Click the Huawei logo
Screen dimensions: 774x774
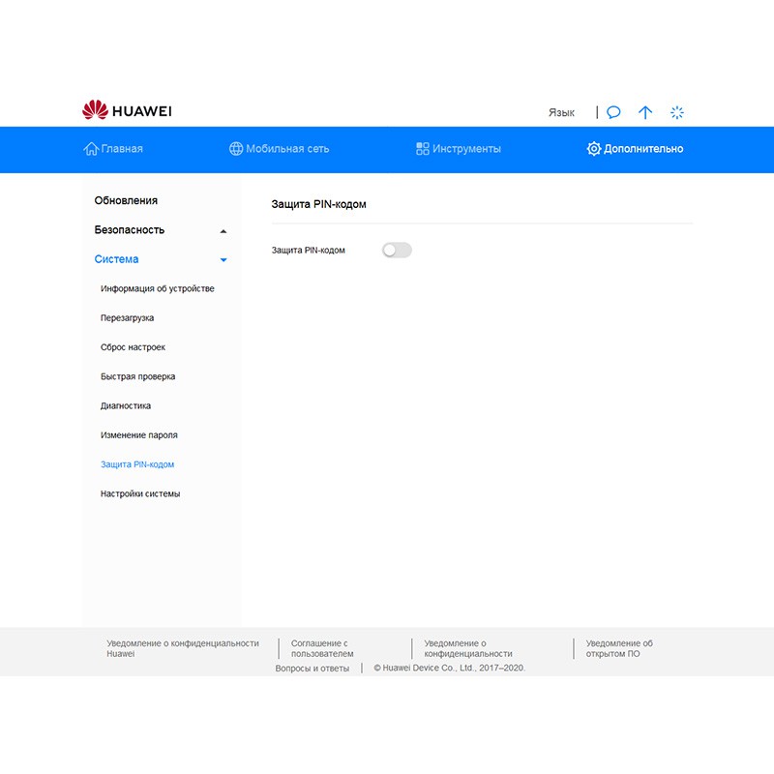pos(127,111)
